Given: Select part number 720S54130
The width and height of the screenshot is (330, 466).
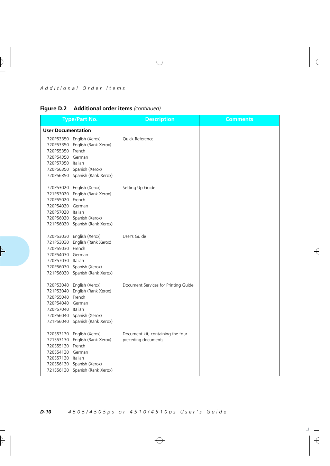Looking at the screenshot, I should 58,352.
